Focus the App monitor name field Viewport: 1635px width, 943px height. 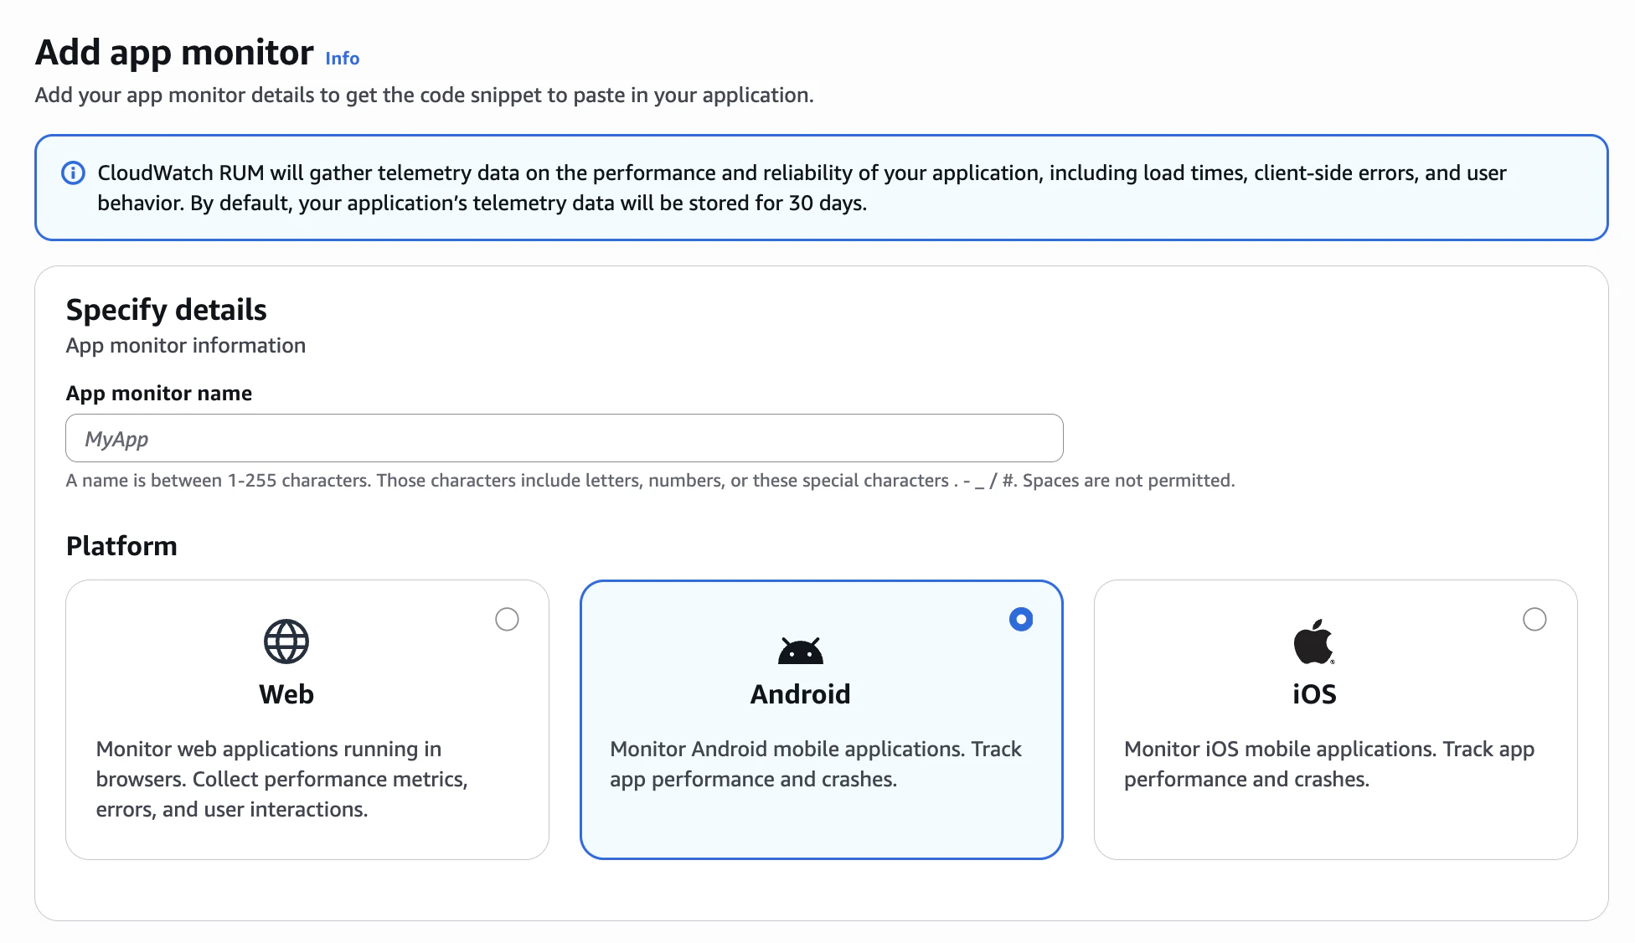(565, 438)
